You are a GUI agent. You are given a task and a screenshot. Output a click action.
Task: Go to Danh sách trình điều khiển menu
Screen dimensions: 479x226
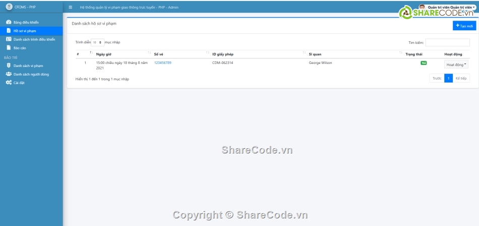(34, 39)
